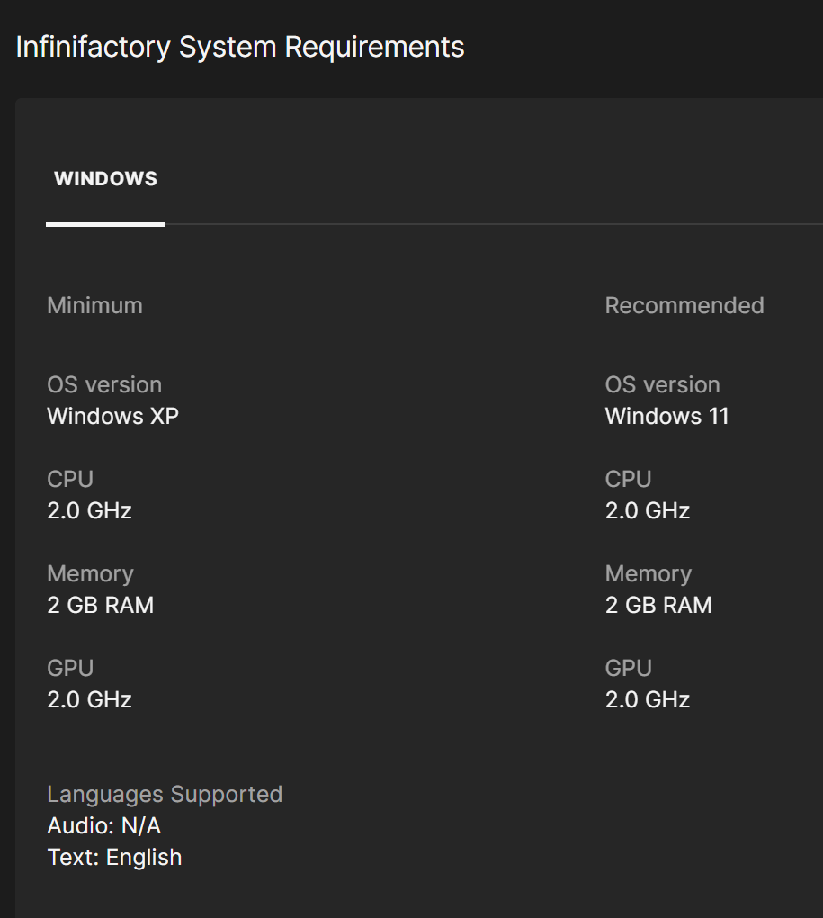Click the Audio: N/A line

point(103,826)
